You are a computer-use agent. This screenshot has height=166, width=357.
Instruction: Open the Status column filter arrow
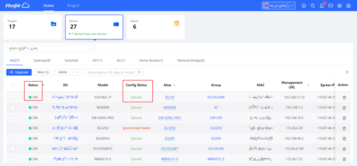tap(43, 85)
